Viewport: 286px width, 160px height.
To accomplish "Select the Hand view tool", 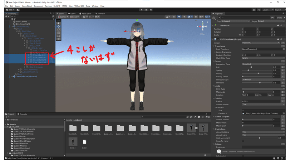I will point(59,23).
